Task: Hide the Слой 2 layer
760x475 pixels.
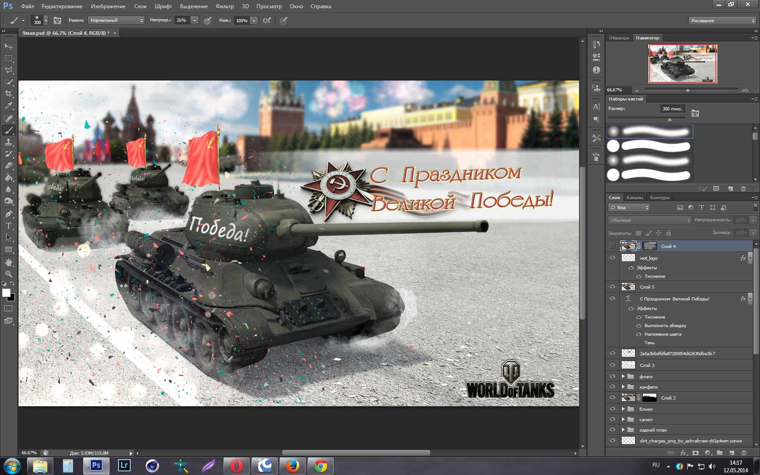Action: point(612,397)
